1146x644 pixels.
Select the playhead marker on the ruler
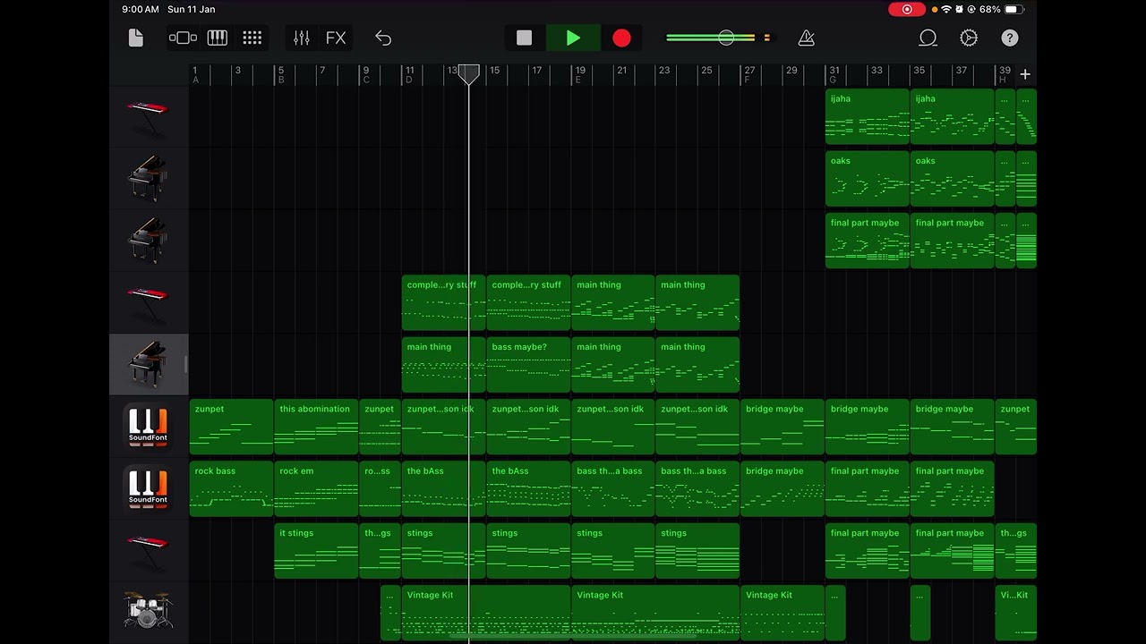tap(468, 74)
